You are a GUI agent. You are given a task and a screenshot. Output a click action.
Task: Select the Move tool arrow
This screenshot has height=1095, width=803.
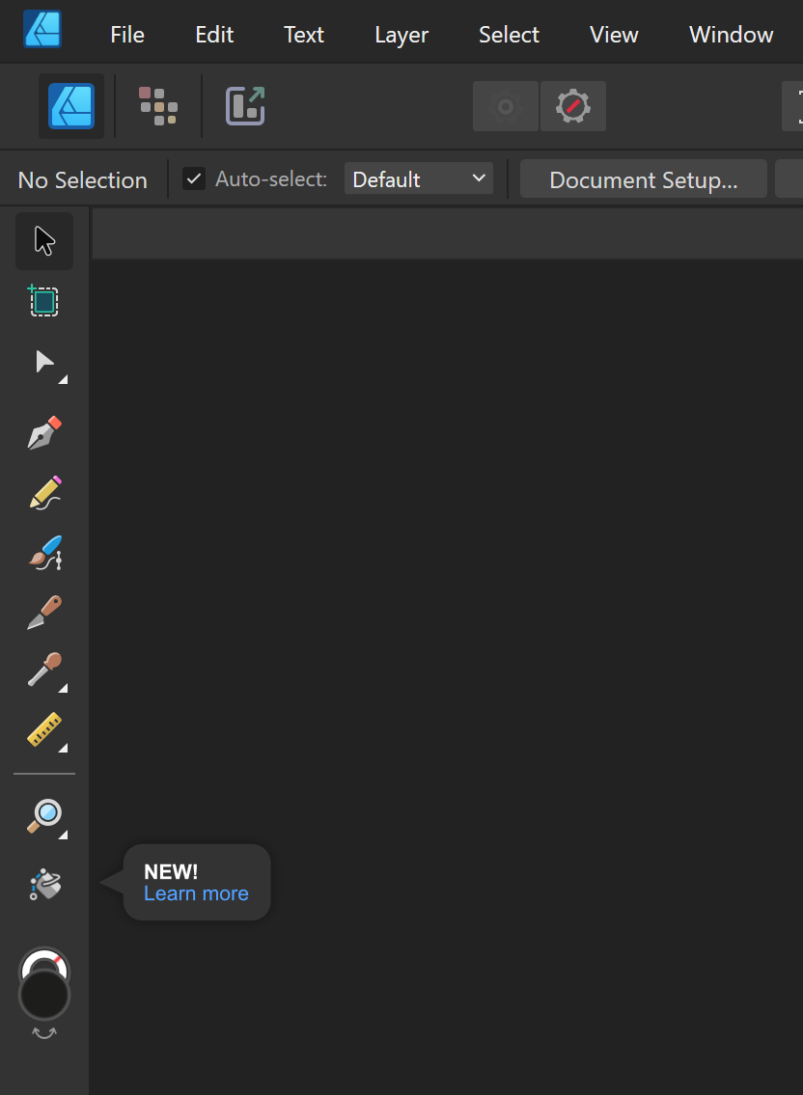point(44,241)
